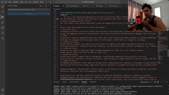169x95 pixels.
Task: Open the Explorer view in activity bar
Action: point(3,7)
